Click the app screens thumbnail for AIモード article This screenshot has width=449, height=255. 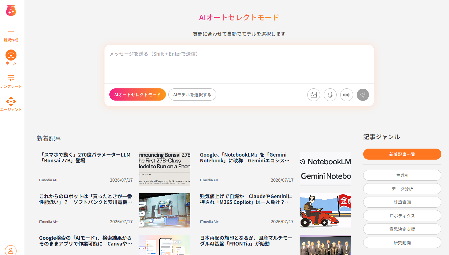pos(165,245)
